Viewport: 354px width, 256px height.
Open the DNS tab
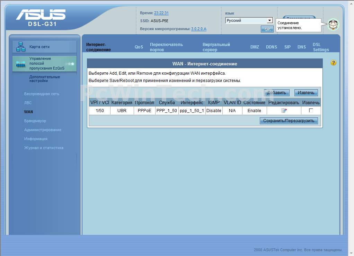pyautogui.click(x=302, y=47)
